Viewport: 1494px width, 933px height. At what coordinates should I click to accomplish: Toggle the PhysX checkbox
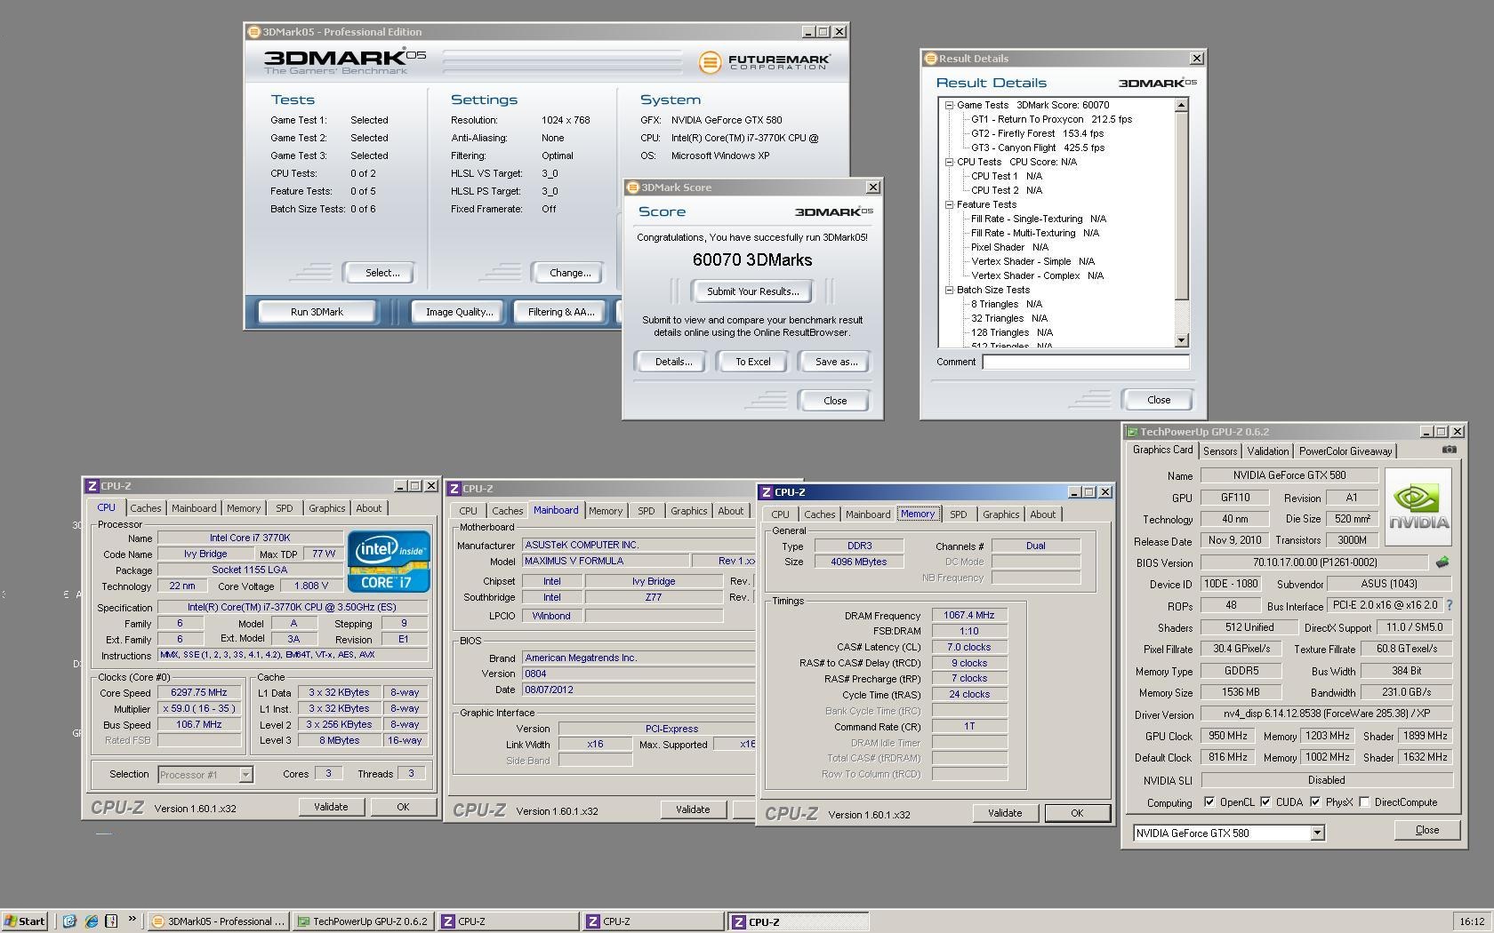click(1315, 801)
